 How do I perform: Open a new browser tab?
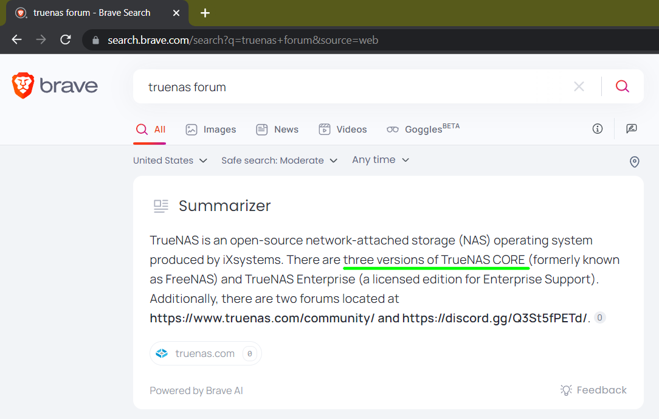(205, 13)
